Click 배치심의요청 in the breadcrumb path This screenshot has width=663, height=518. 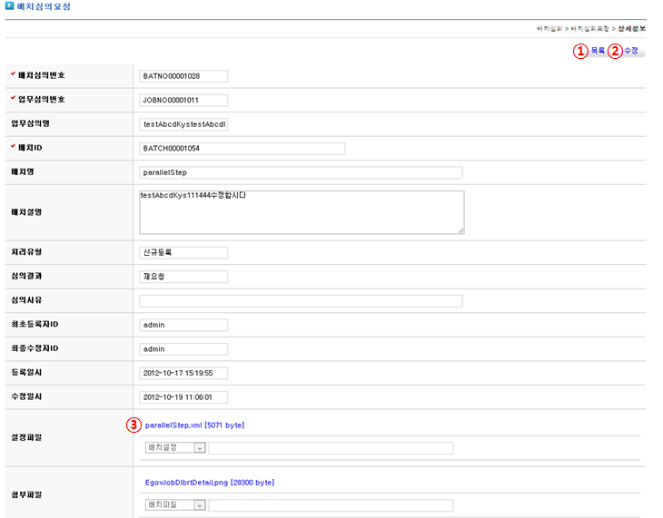[x=592, y=29]
